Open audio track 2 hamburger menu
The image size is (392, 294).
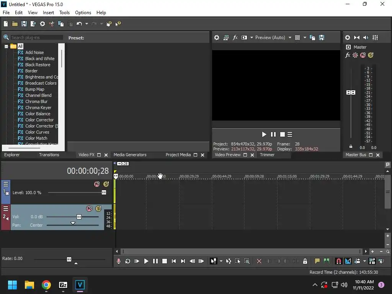(6, 209)
